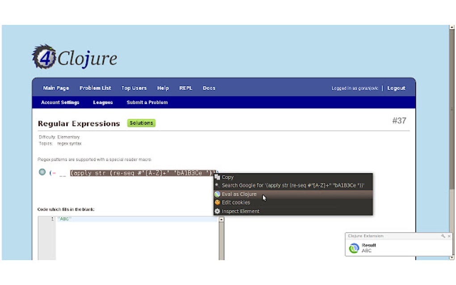Click the Copy icon in the context menu
Screen dimensions: 456x285
click(x=217, y=177)
